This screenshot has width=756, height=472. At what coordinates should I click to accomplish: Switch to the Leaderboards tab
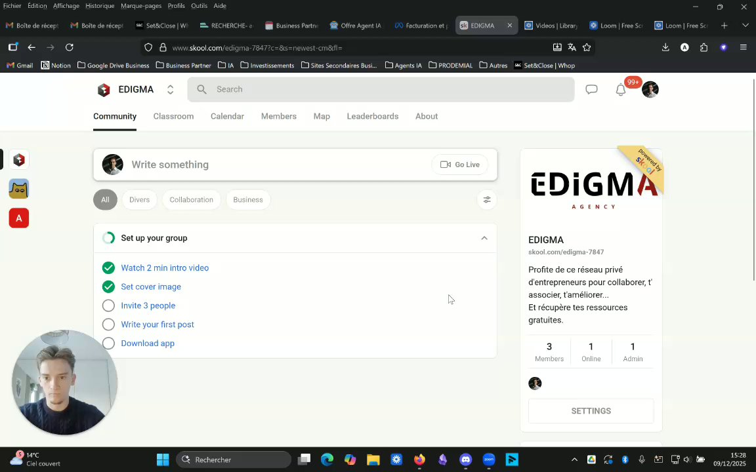[373, 117]
